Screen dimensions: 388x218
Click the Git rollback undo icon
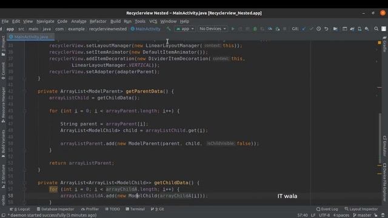coord(326,28)
